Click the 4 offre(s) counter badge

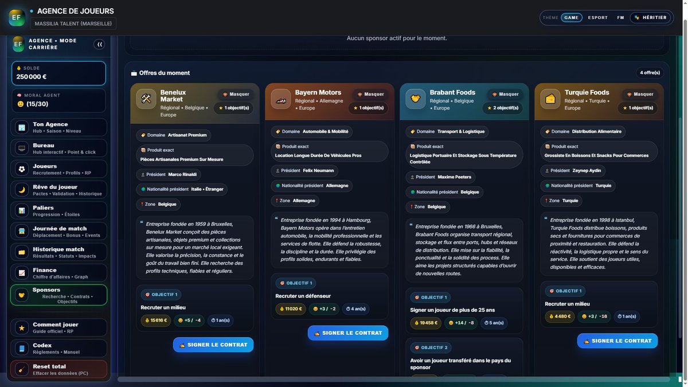pos(650,73)
